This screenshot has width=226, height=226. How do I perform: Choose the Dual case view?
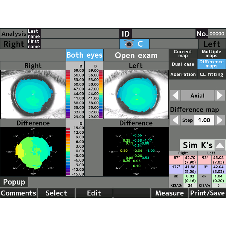click(183, 64)
